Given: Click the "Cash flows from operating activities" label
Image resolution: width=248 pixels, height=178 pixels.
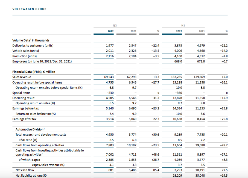Looking at the screenshot, I should 40,145.
